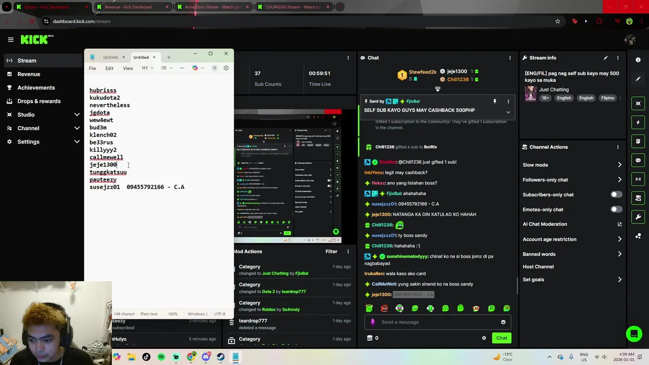649x365 pixels.
Task: Toggle Subscribers-only chat switch
Action: 616,195
